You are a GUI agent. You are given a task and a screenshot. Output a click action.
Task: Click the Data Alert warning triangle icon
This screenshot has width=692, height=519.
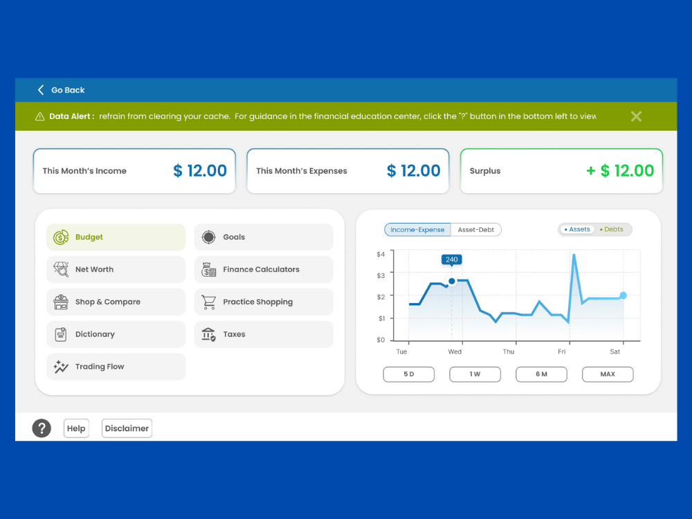click(x=39, y=116)
